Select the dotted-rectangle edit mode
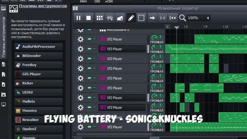This screenshot has height=139, width=247. coord(141,18)
